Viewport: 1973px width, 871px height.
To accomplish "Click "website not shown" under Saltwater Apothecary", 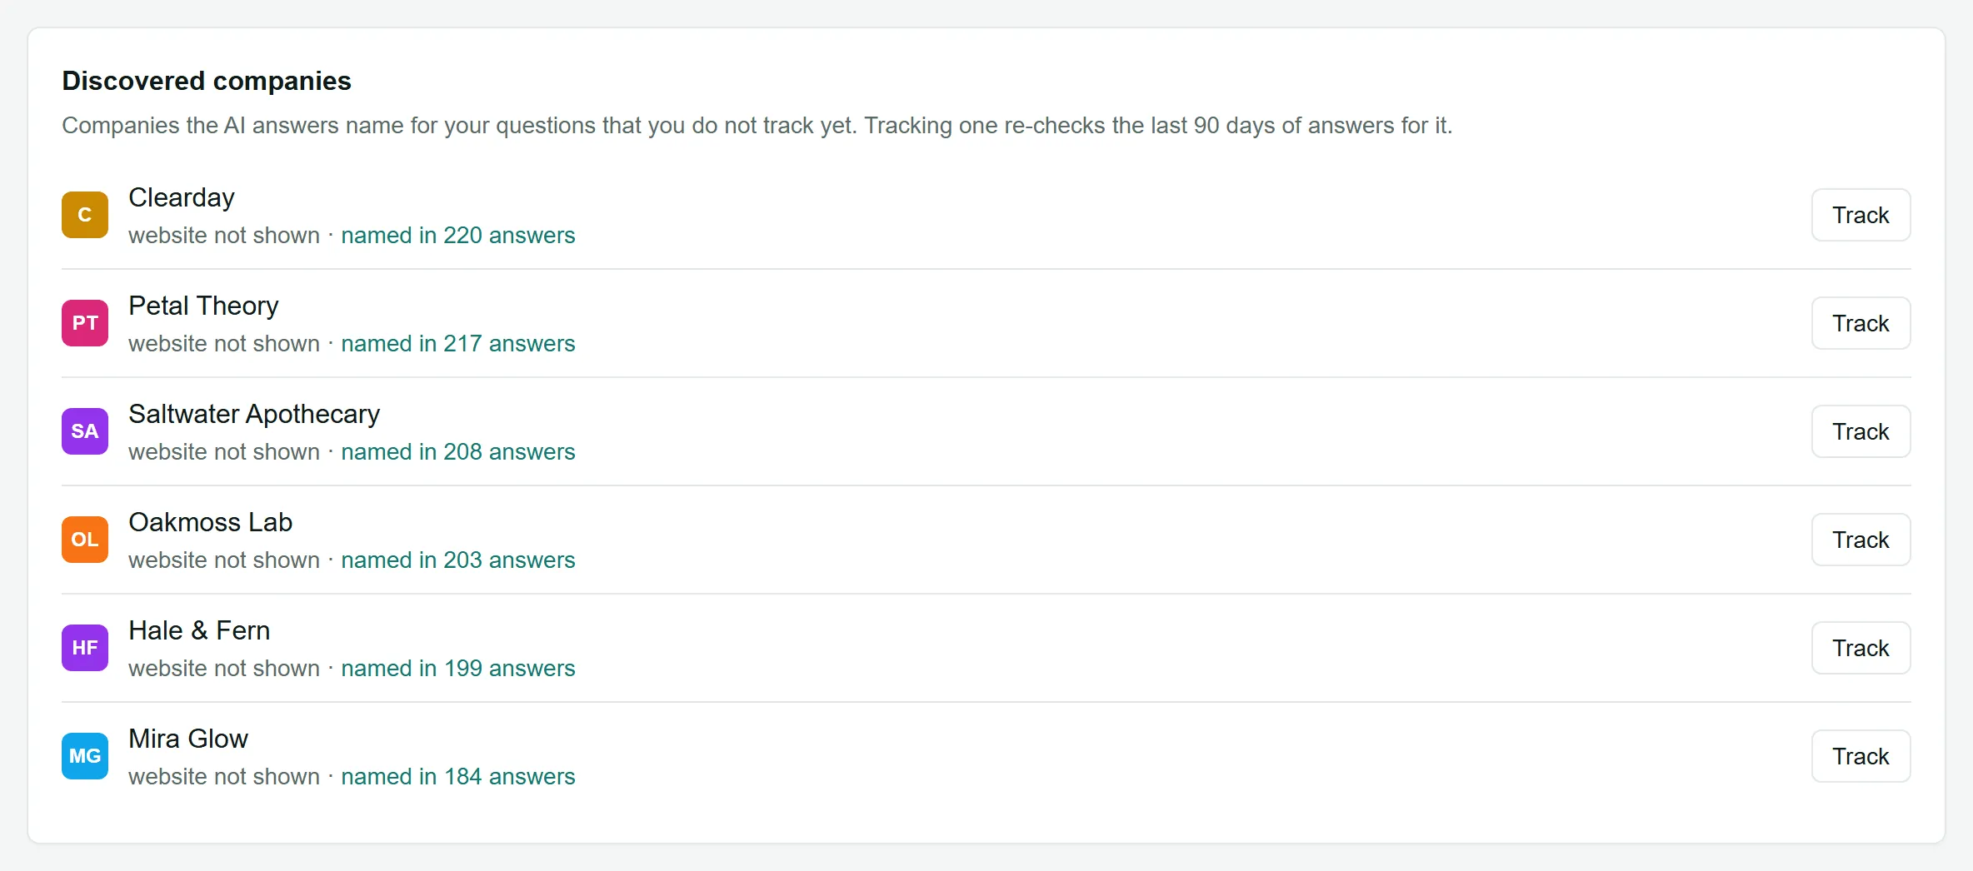I will 224,452.
